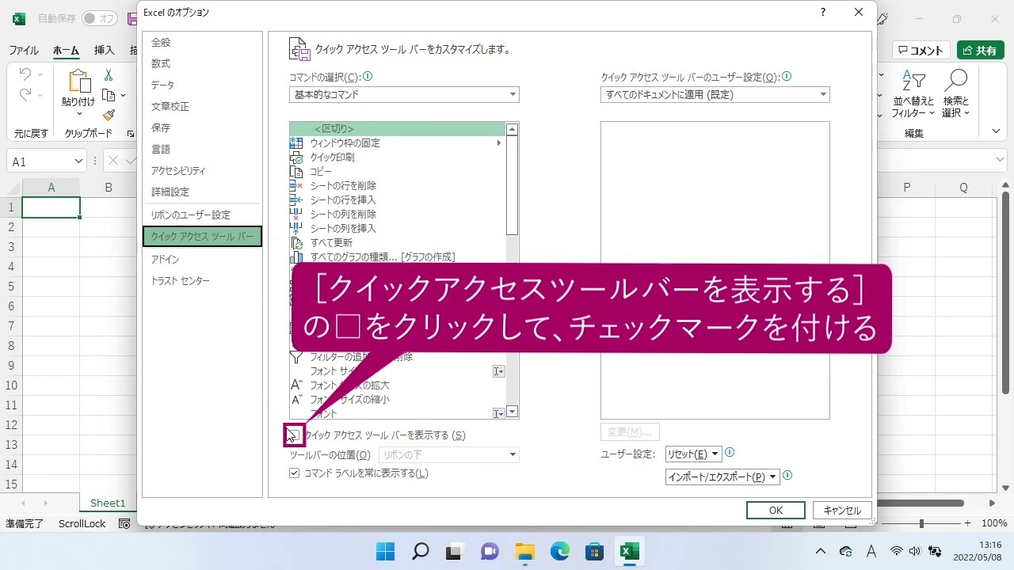Open the コマンドの選択 基本的なコマンド dropdown
The width and height of the screenshot is (1014, 570).
pos(404,95)
